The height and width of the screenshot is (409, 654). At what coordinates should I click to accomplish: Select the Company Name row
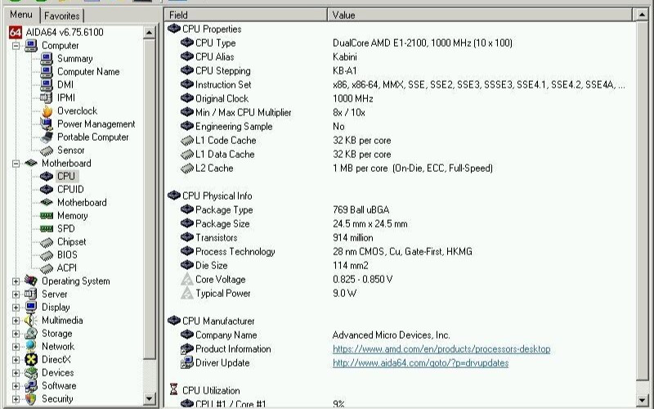pyautogui.click(x=401, y=335)
